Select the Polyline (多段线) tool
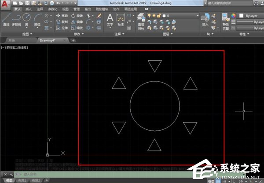The height and width of the screenshot is (183, 264). [x=16, y=19]
